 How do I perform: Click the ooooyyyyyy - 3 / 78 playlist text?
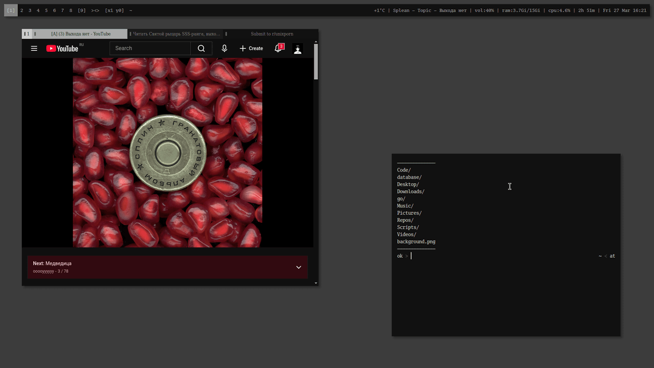[52, 270]
